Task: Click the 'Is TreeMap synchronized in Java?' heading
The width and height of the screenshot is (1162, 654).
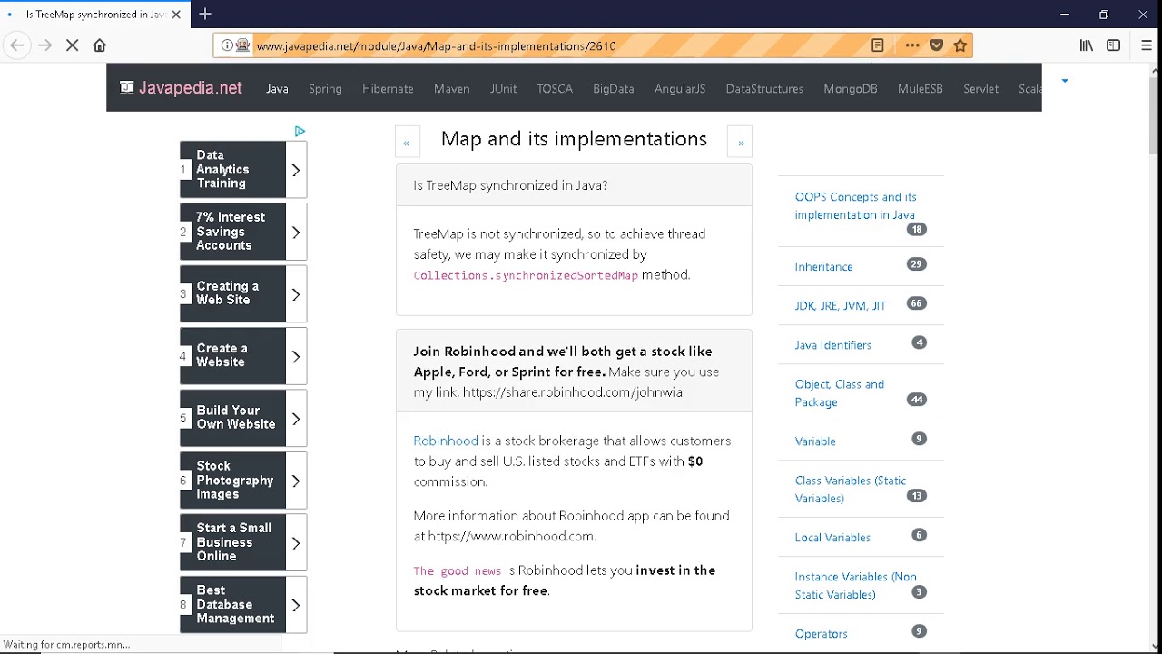Action: (x=510, y=185)
